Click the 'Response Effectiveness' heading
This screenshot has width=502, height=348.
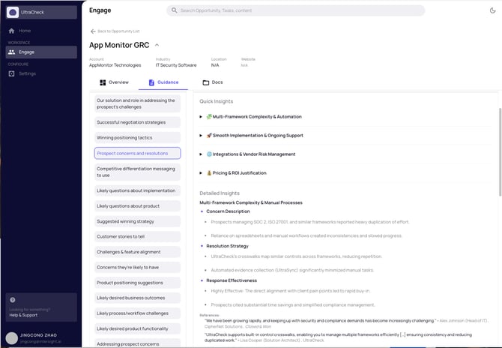click(232, 280)
